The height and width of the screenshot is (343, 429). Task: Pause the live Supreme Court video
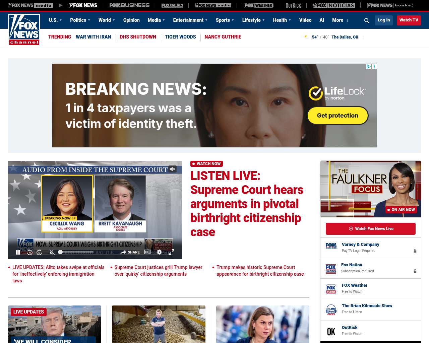(18, 252)
